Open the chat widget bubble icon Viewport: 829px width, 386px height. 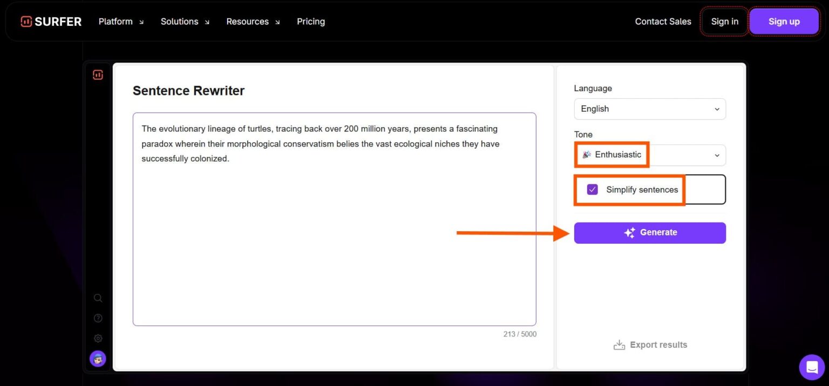click(812, 367)
